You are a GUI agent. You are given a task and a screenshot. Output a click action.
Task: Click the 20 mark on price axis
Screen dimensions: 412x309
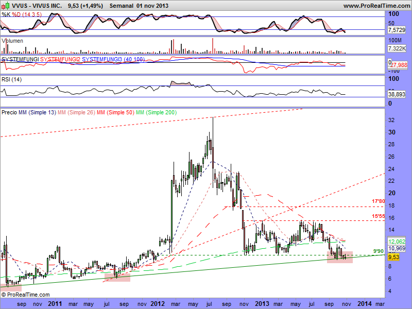pos(392,193)
